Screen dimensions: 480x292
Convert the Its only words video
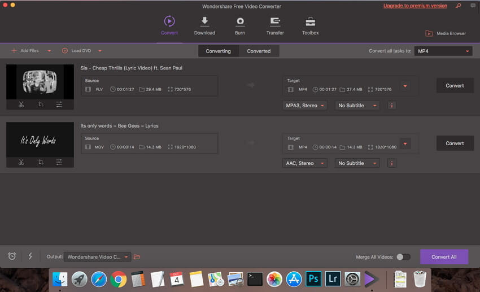click(455, 143)
